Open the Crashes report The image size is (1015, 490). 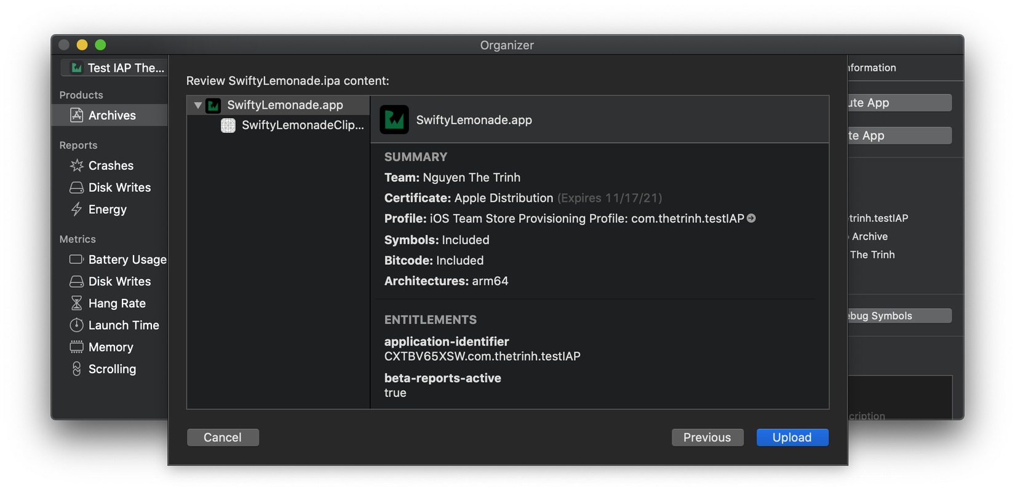coord(111,165)
